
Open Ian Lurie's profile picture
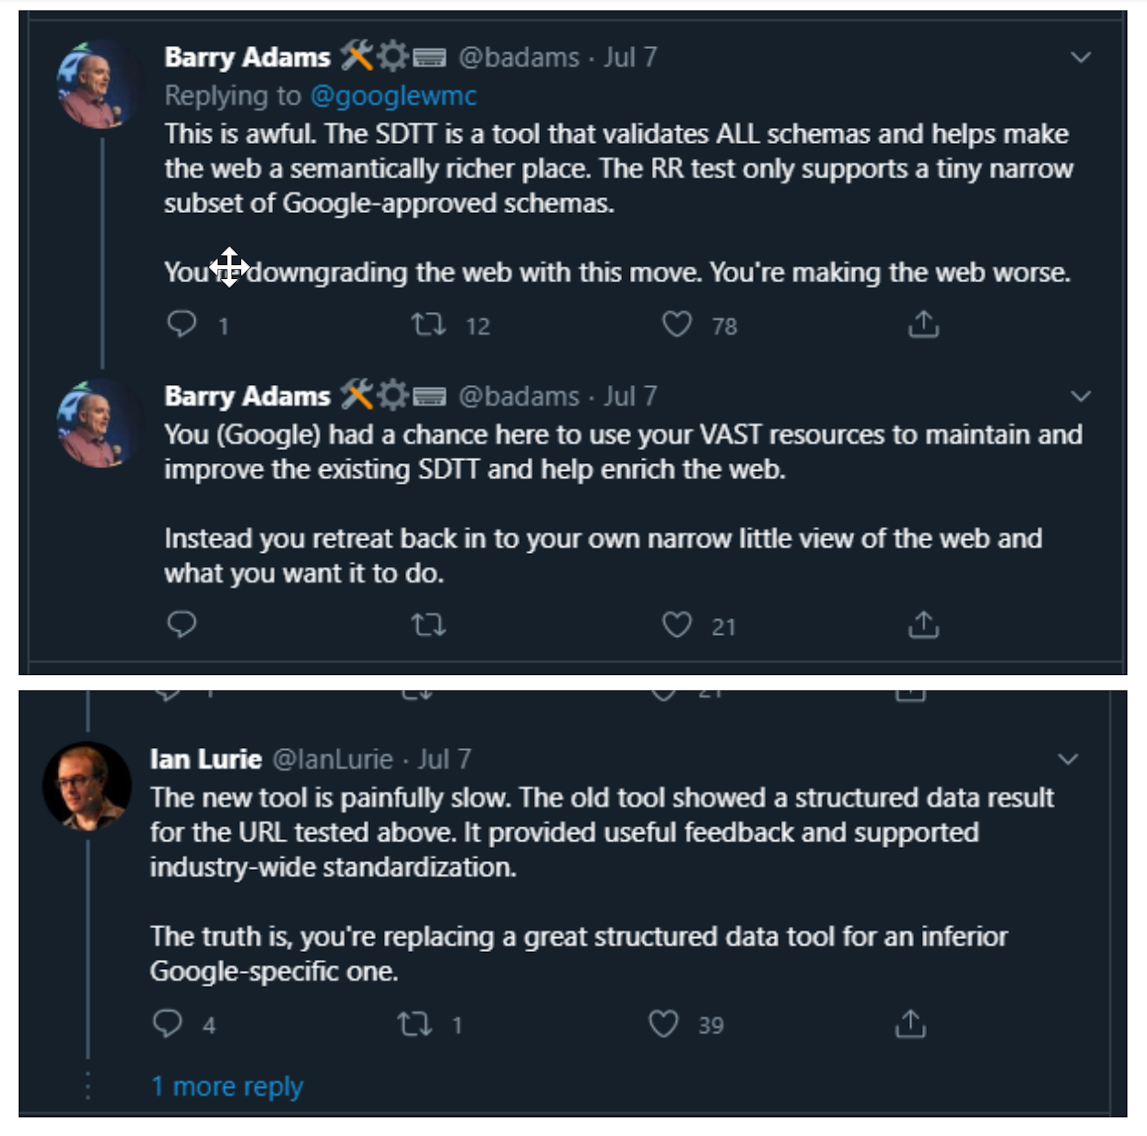(x=87, y=785)
